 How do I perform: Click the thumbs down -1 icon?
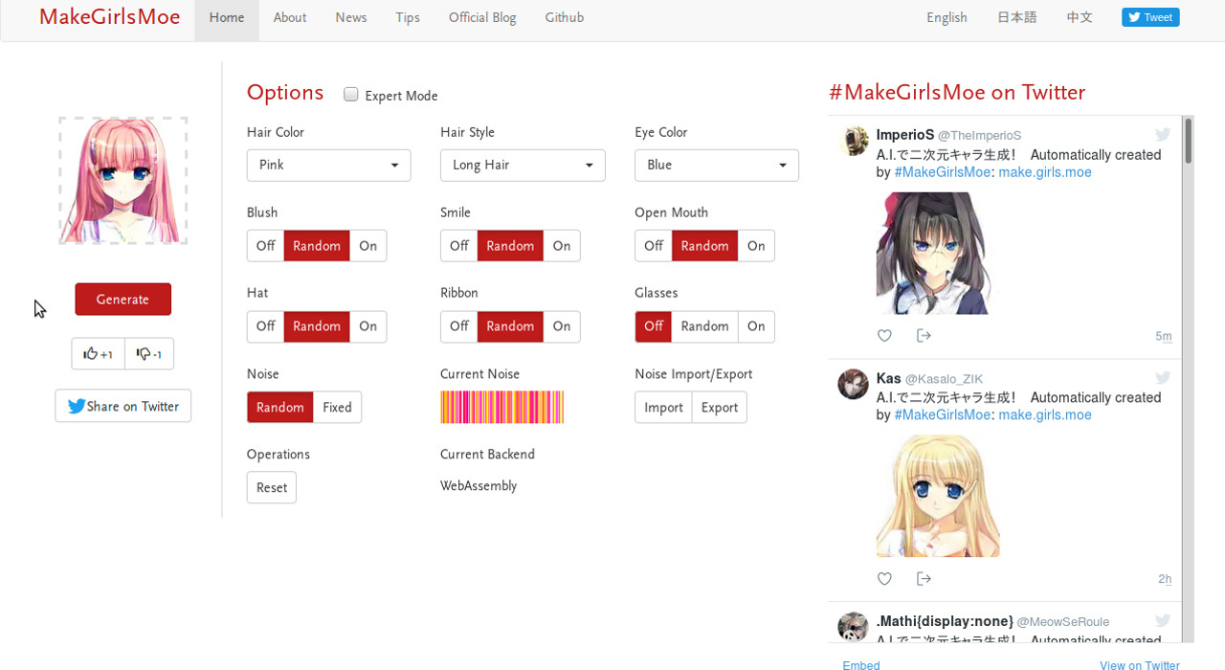click(x=149, y=354)
